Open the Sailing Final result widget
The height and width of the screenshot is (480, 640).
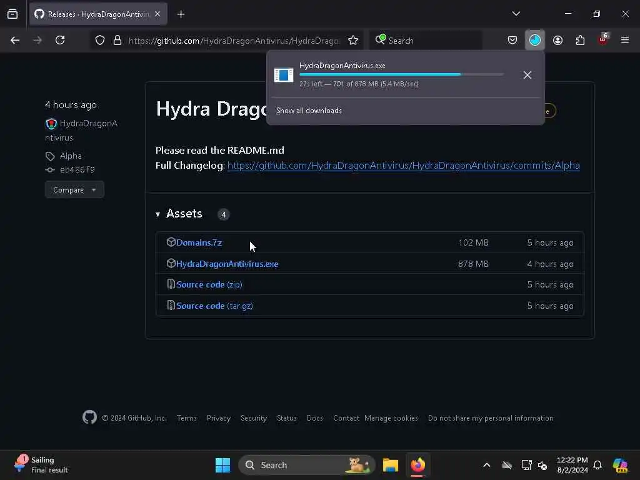42,465
